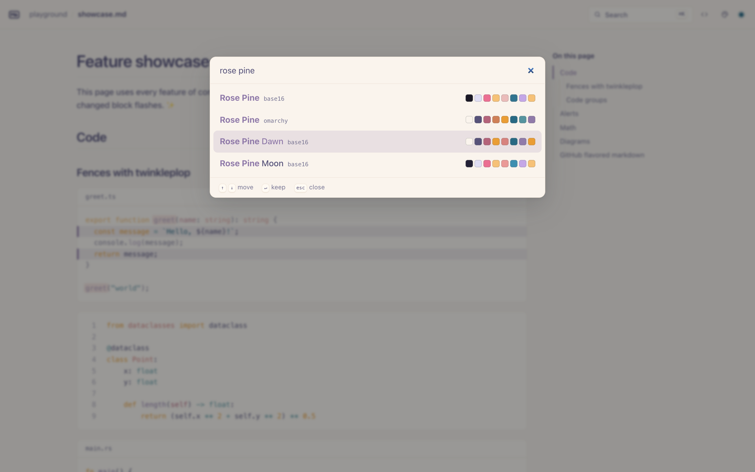755x472 pixels.
Task: Jump to 'Math' in the outline
Action: [568, 127]
